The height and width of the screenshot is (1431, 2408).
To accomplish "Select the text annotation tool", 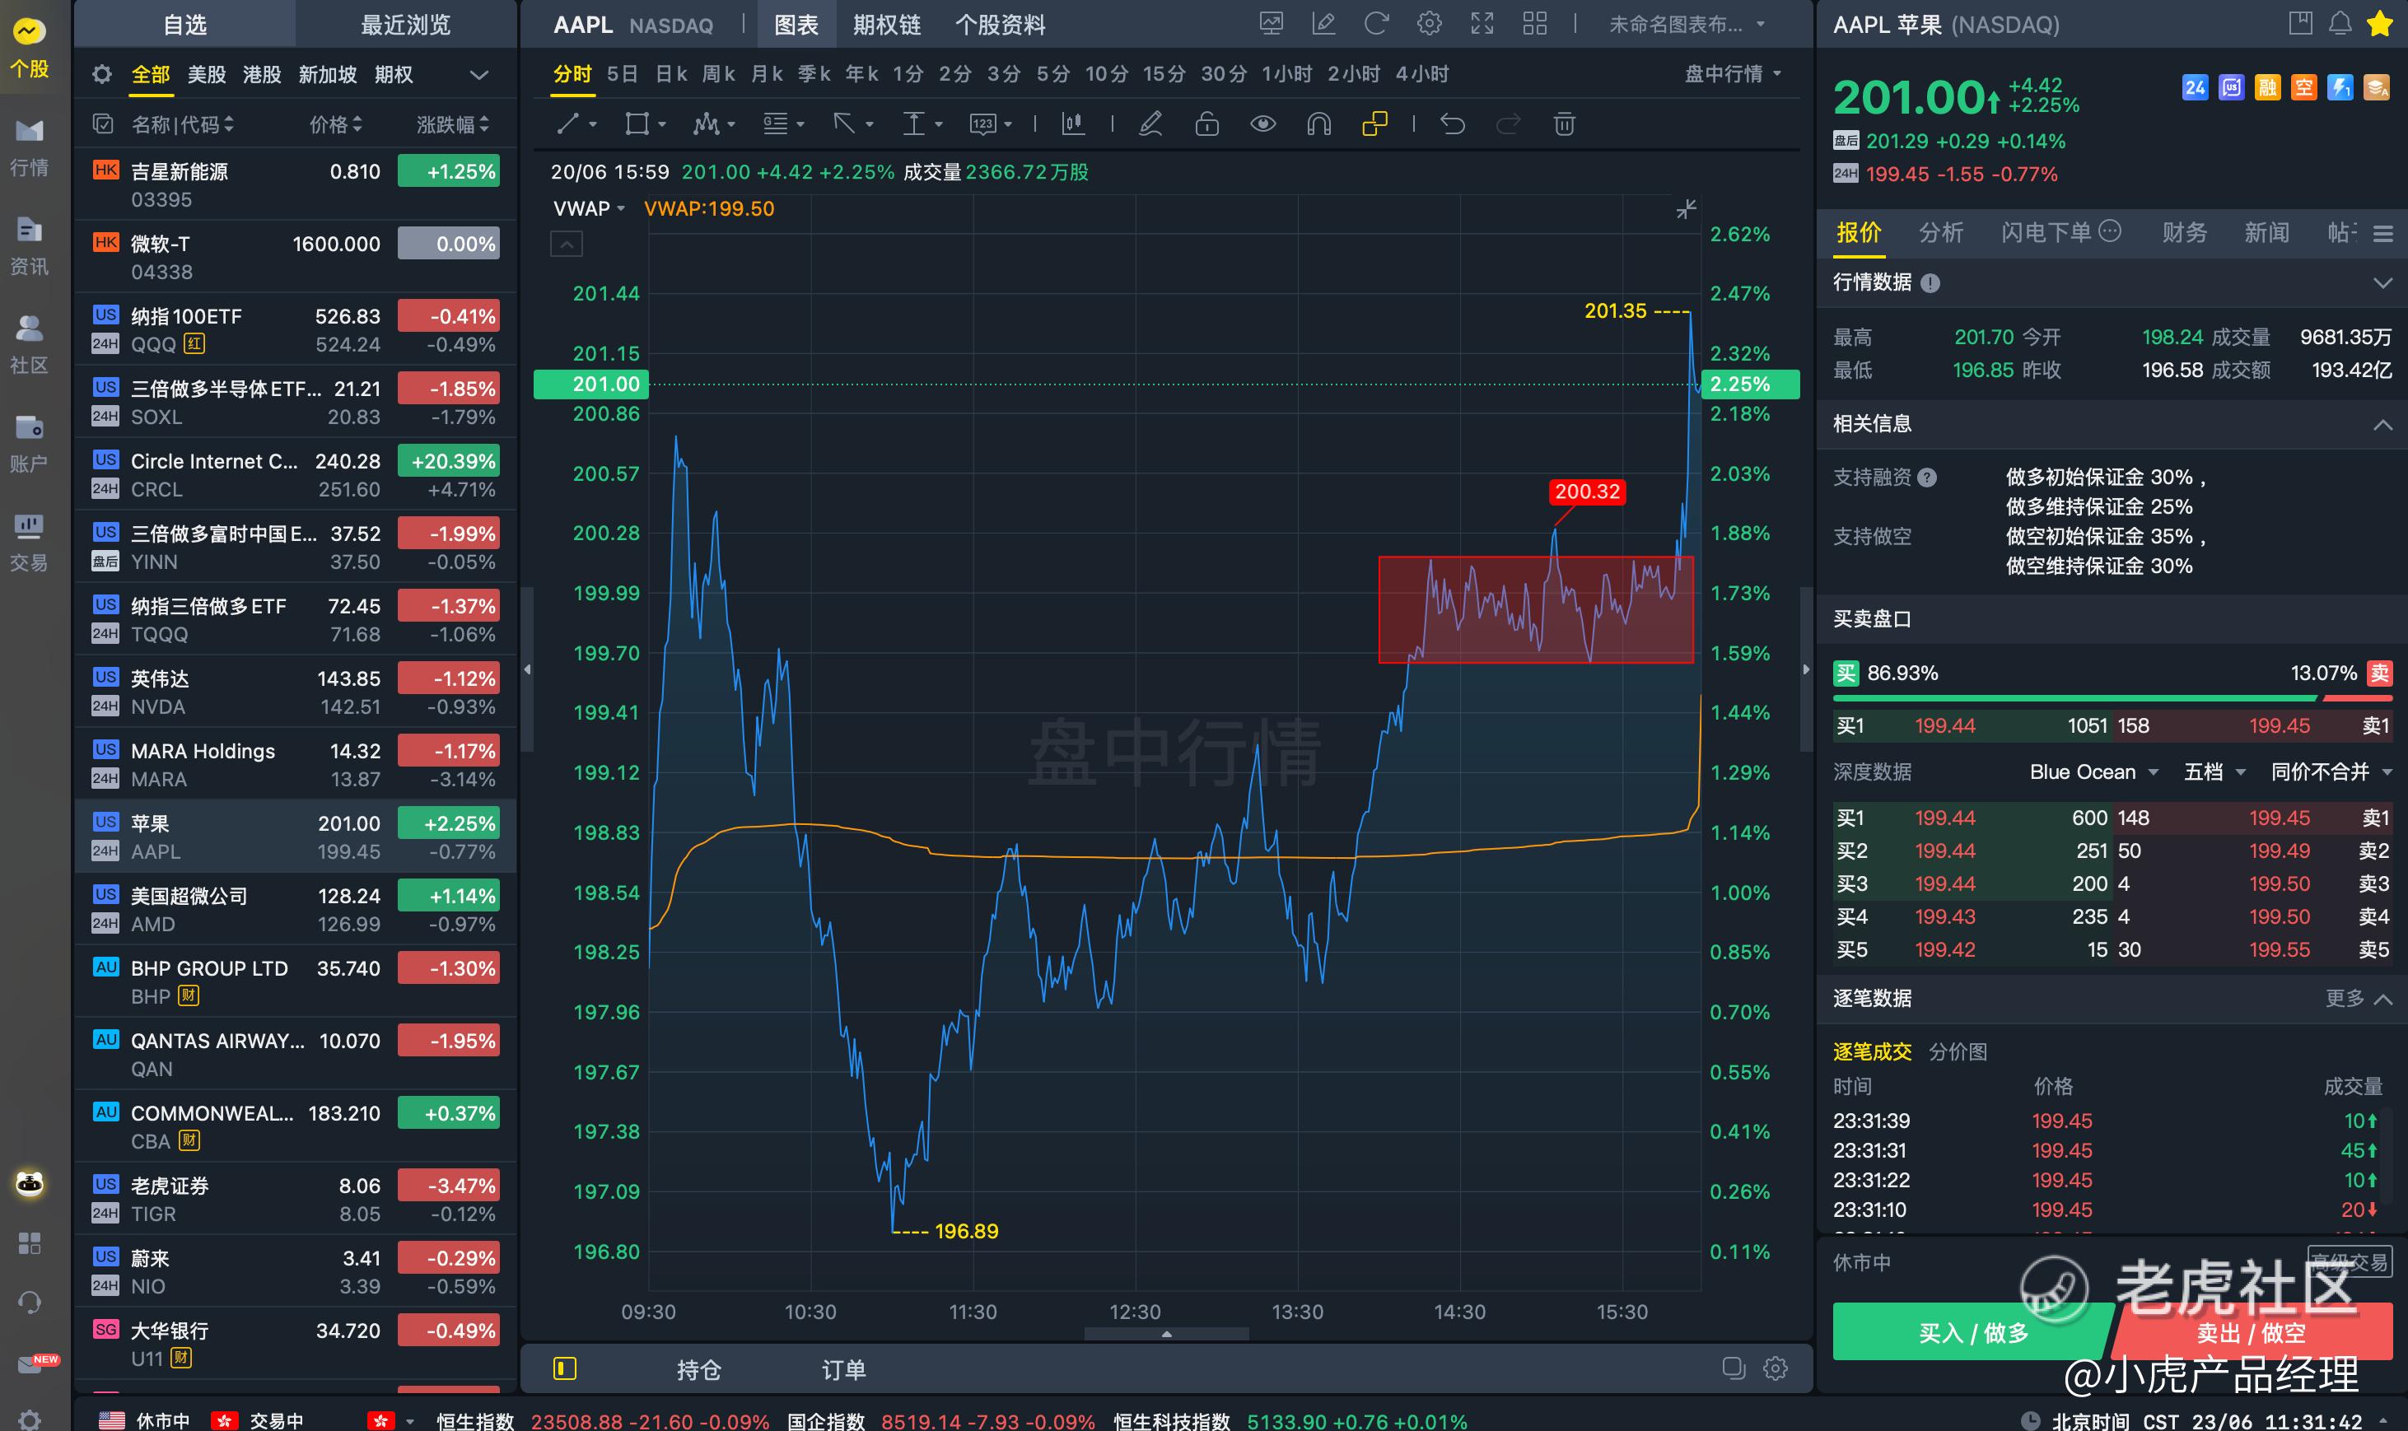I will pos(913,124).
